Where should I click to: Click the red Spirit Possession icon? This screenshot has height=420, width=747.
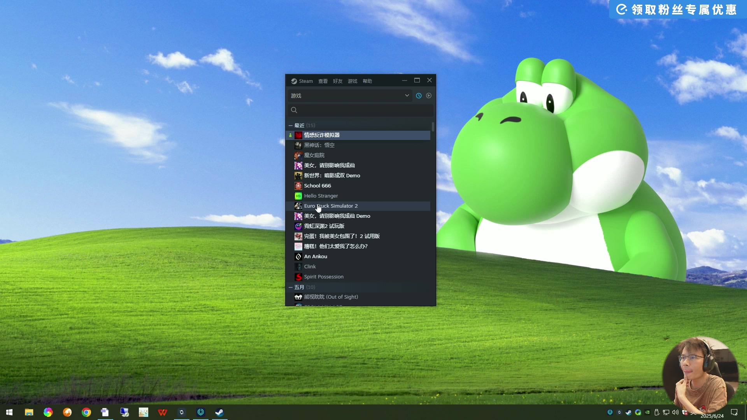pyautogui.click(x=298, y=276)
